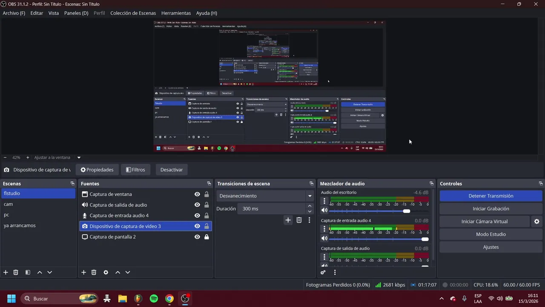Add a configurable transition with plus icon
Image resolution: width=545 pixels, height=307 pixels.
click(x=288, y=220)
